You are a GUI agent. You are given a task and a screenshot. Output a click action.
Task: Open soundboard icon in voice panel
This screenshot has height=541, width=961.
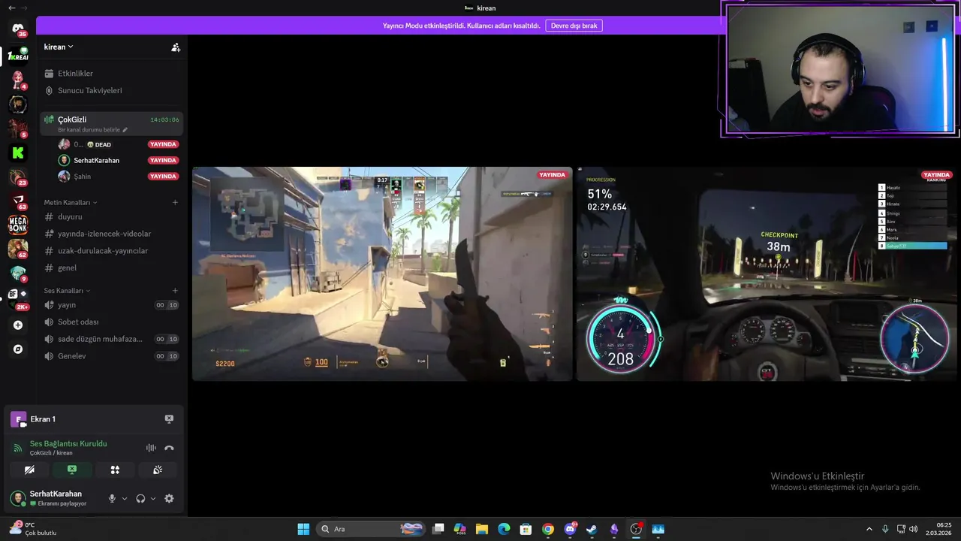click(158, 470)
